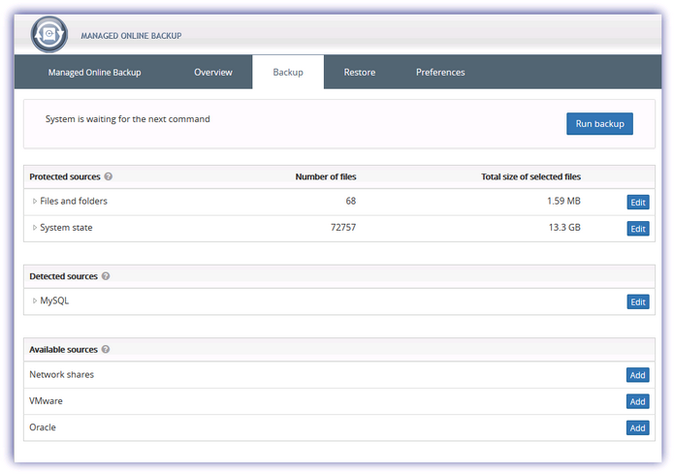This screenshot has width=674, height=474.
Task: Expand the MySQL detected source
Action: [x=34, y=300]
